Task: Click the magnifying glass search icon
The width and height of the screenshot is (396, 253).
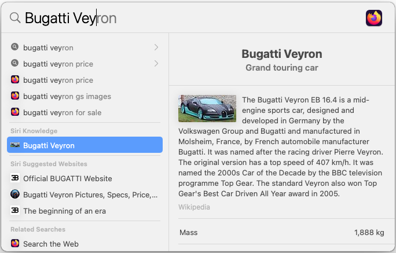Action: click(x=15, y=18)
